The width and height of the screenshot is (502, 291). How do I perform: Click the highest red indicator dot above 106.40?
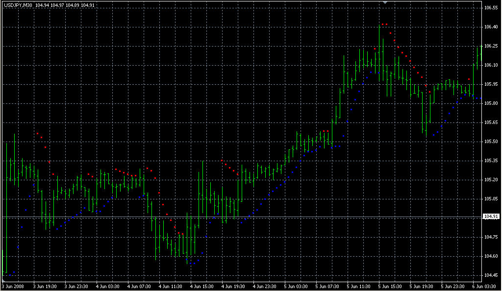(x=382, y=24)
